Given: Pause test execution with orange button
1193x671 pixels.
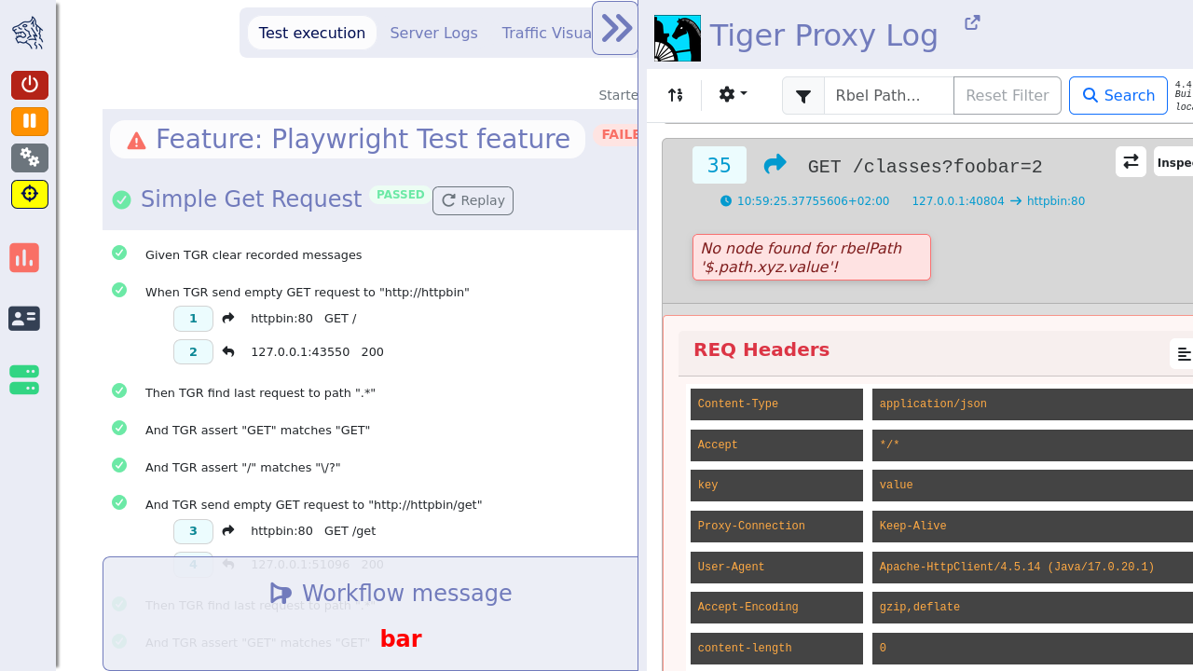Looking at the screenshot, I should coord(30,121).
